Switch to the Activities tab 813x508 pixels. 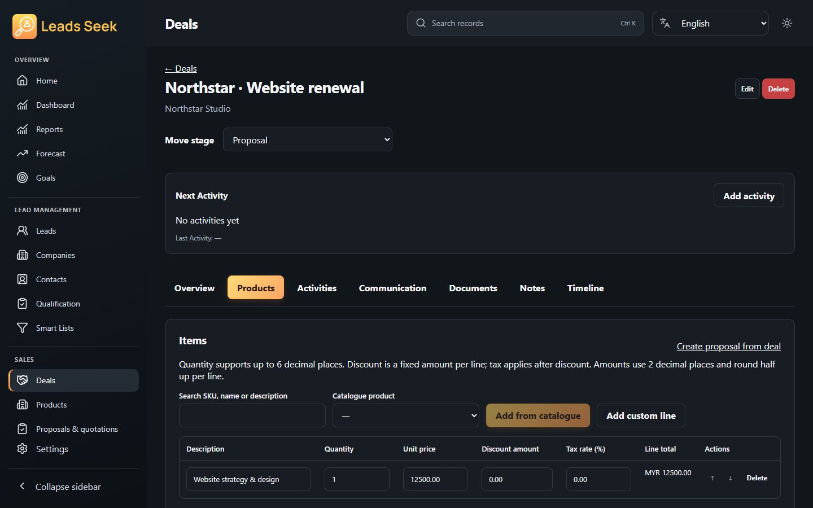[317, 288]
